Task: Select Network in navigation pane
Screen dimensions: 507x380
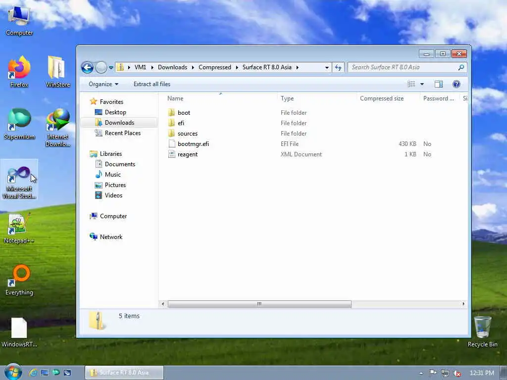Action: click(x=111, y=237)
